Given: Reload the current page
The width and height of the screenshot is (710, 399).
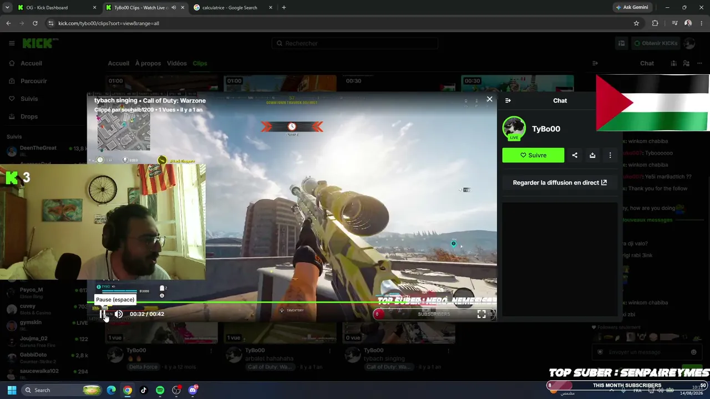Looking at the screenshot, I should 35,23.
